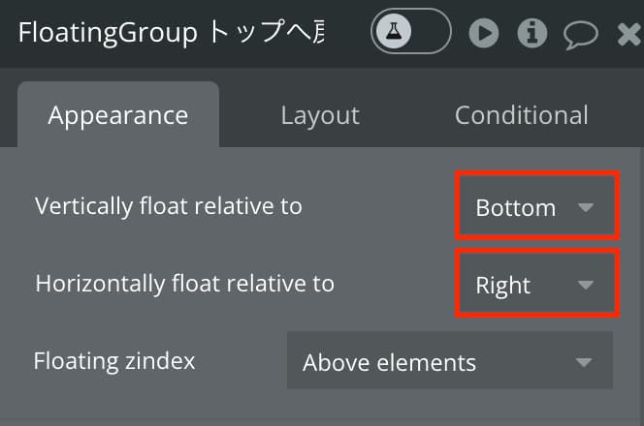
Task: Click the play arrow icon in header
Action: [x=484, y=33]
